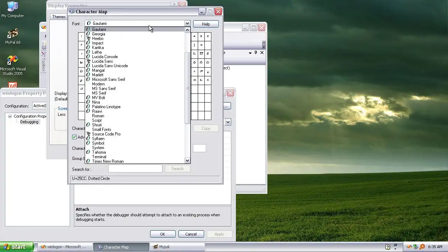448x252 pixels.
Task: Click Character Map taskbar button
Action: tap(122, 247)
